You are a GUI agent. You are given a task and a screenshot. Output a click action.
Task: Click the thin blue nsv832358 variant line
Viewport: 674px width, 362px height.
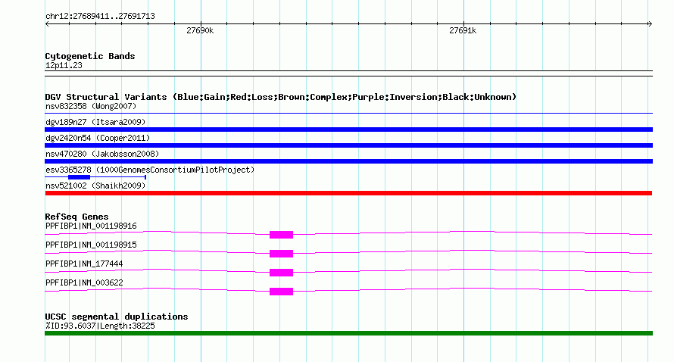pos(348,113)
